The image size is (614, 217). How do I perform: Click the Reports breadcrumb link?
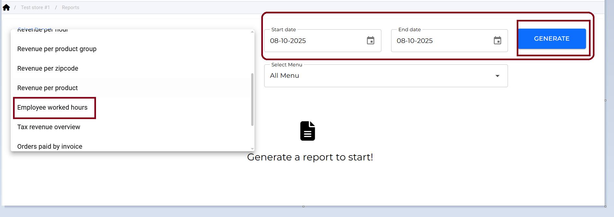tap(70, 7)
